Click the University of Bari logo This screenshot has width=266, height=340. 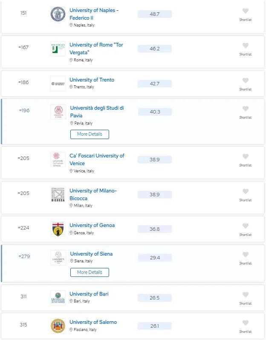(58, 298)
